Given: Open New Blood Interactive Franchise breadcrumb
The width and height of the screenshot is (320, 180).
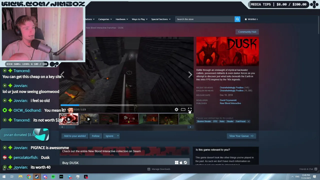Looking at the screenshot, I should tap(101, 28).
